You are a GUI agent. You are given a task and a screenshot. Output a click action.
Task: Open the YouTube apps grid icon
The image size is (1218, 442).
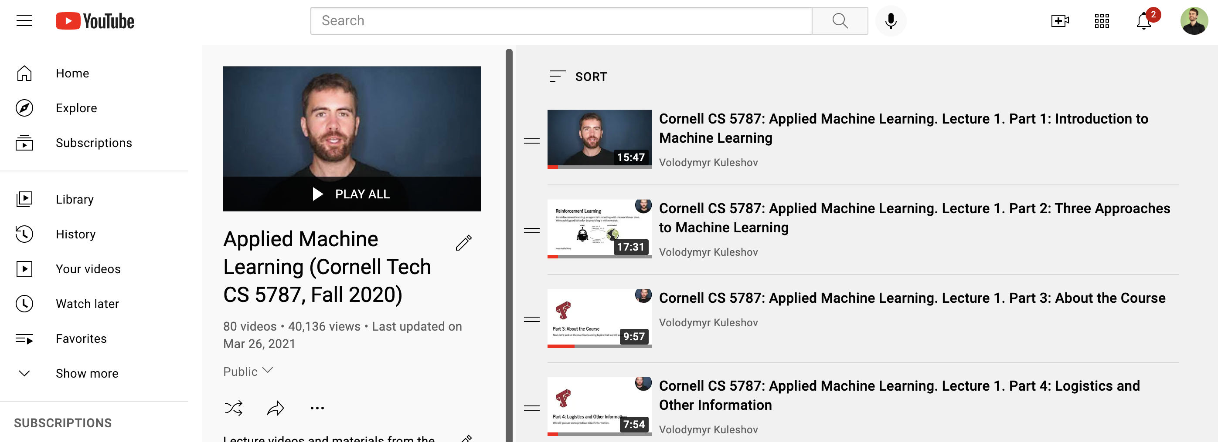point(1102,21)
